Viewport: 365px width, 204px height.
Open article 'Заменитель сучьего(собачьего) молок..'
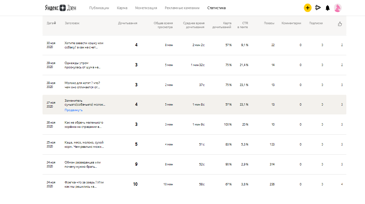pos(85,103)
